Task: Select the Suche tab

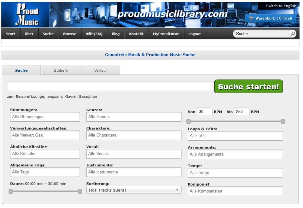Action: click(x=21, y=70)
